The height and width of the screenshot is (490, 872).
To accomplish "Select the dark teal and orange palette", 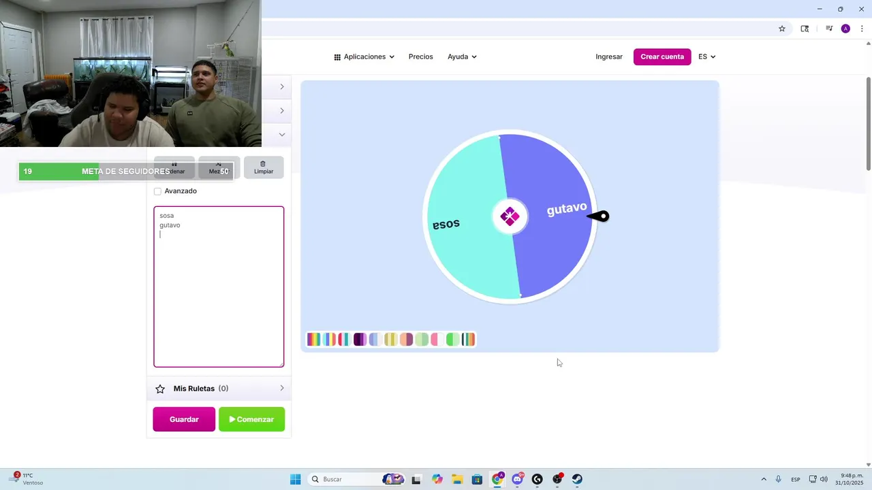I will click(468, 339).
